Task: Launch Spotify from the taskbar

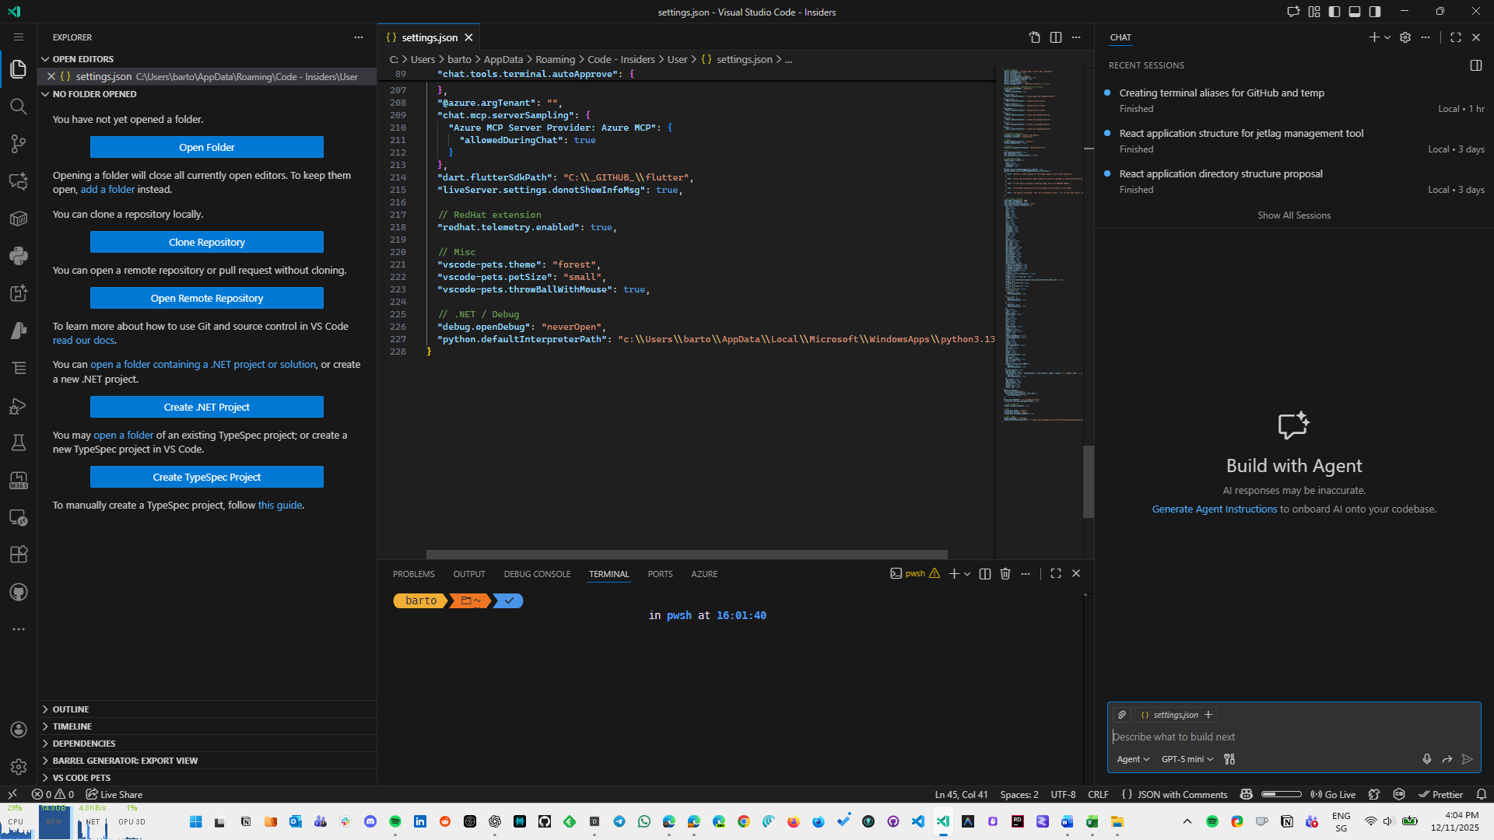Action: point(395,821)
